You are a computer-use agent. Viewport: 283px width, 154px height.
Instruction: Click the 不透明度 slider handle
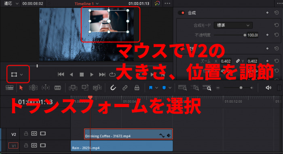245,35
